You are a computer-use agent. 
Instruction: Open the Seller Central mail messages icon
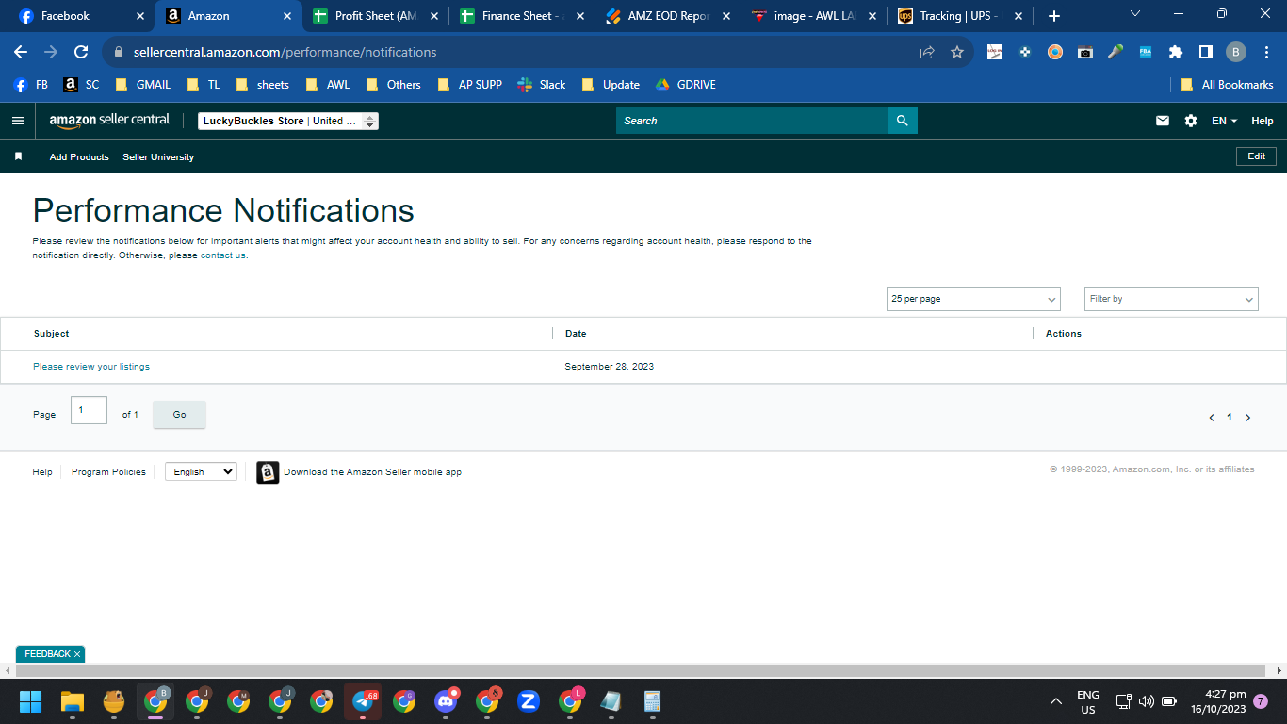point(1163,121)
